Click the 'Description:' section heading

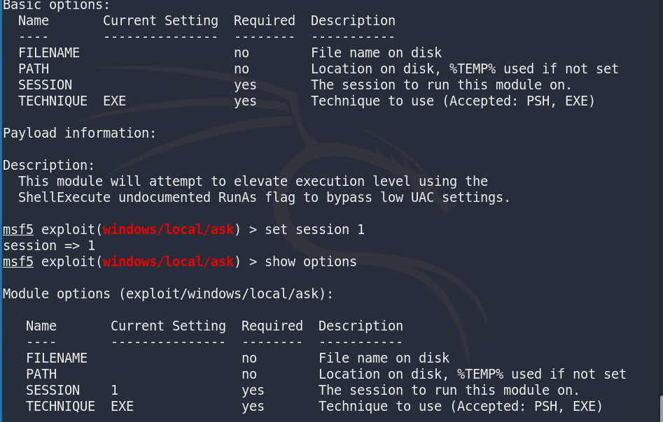click(48, 165)
